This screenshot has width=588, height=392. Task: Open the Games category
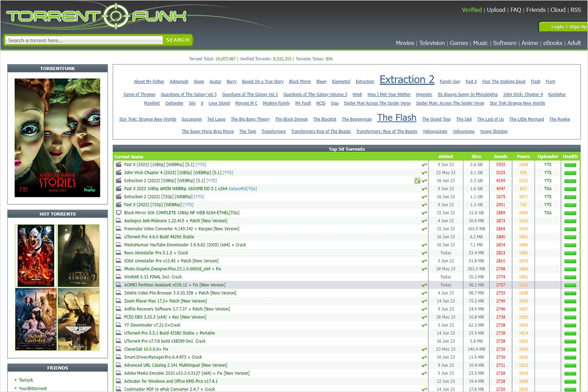click(459, 43)
